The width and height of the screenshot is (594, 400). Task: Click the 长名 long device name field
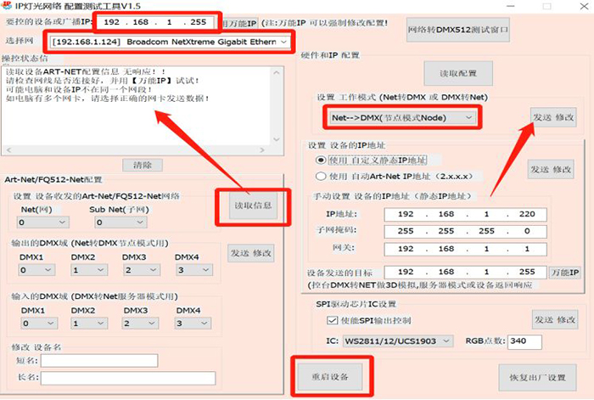(127, 378)
